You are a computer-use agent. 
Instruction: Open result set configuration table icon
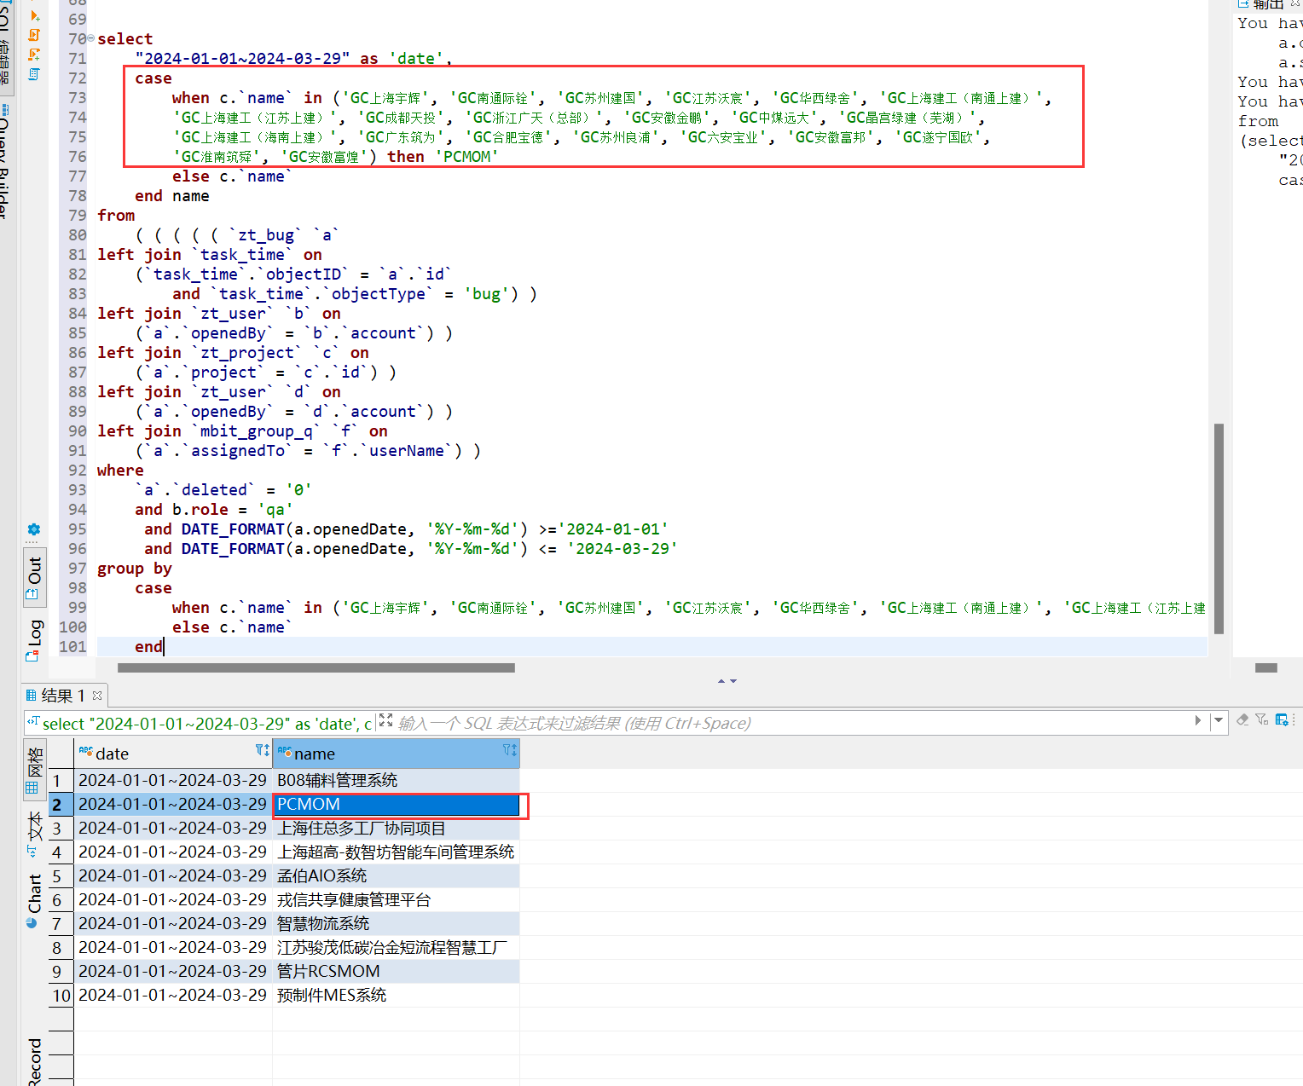(x=1282, y=719)
